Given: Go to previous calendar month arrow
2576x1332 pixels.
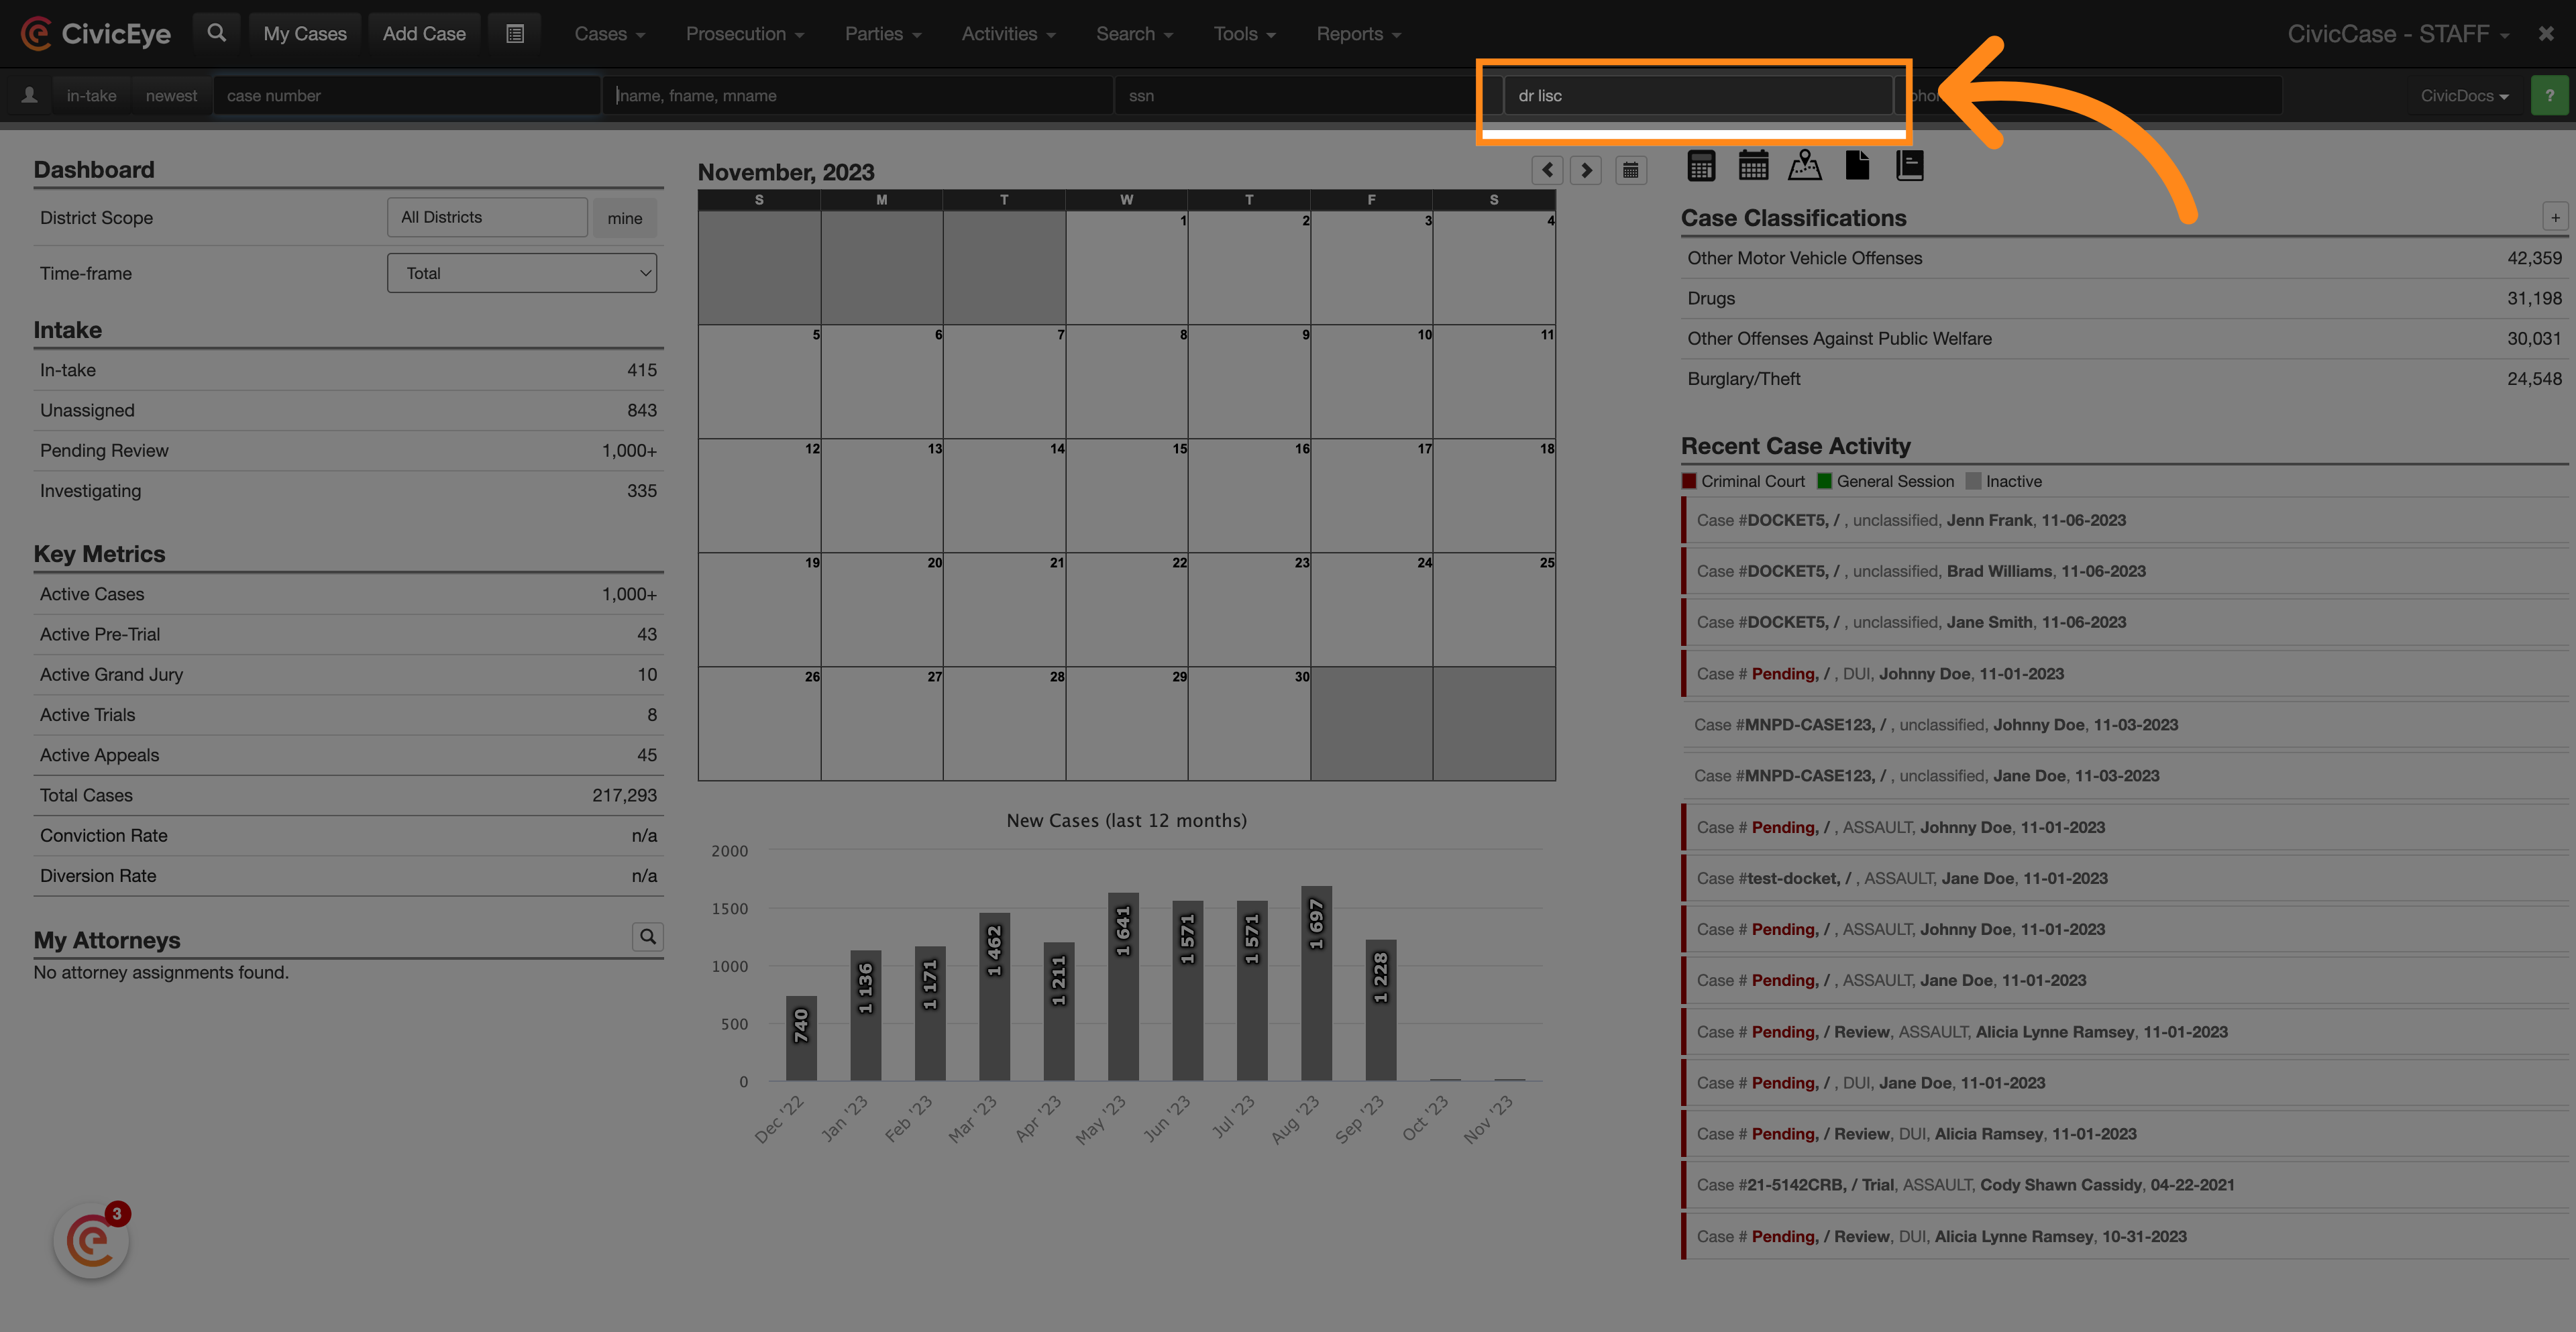Looking at the screenshot, I should 1547,170.
